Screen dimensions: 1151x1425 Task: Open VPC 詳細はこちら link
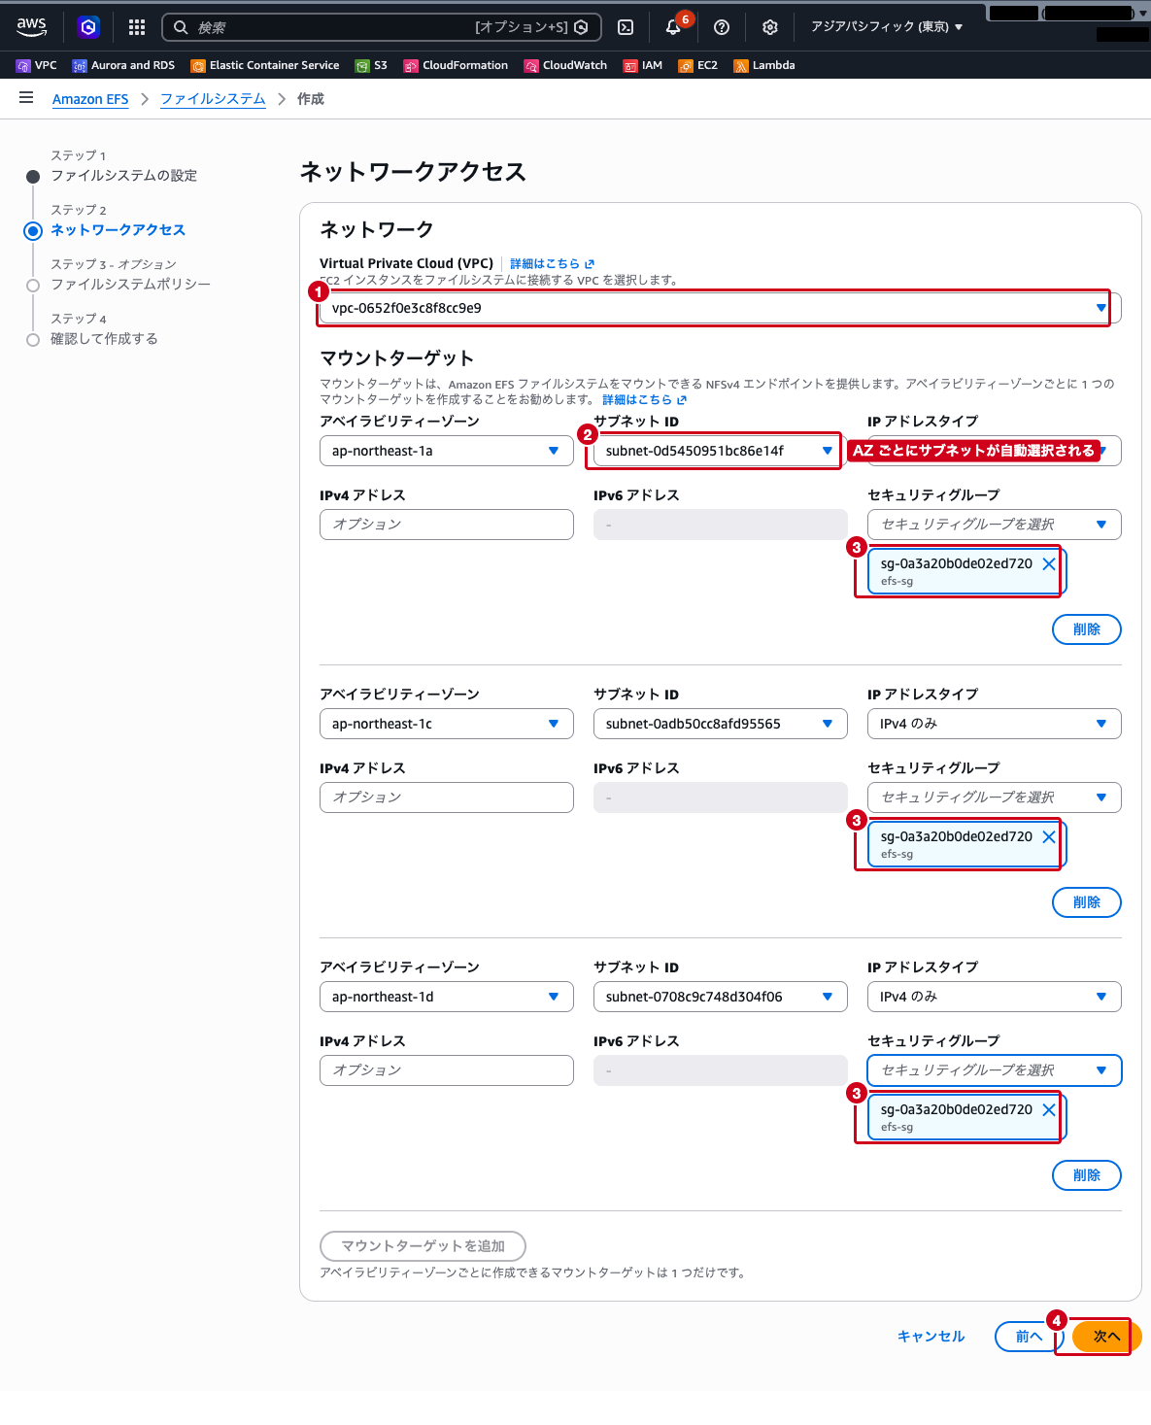point(552,263)
